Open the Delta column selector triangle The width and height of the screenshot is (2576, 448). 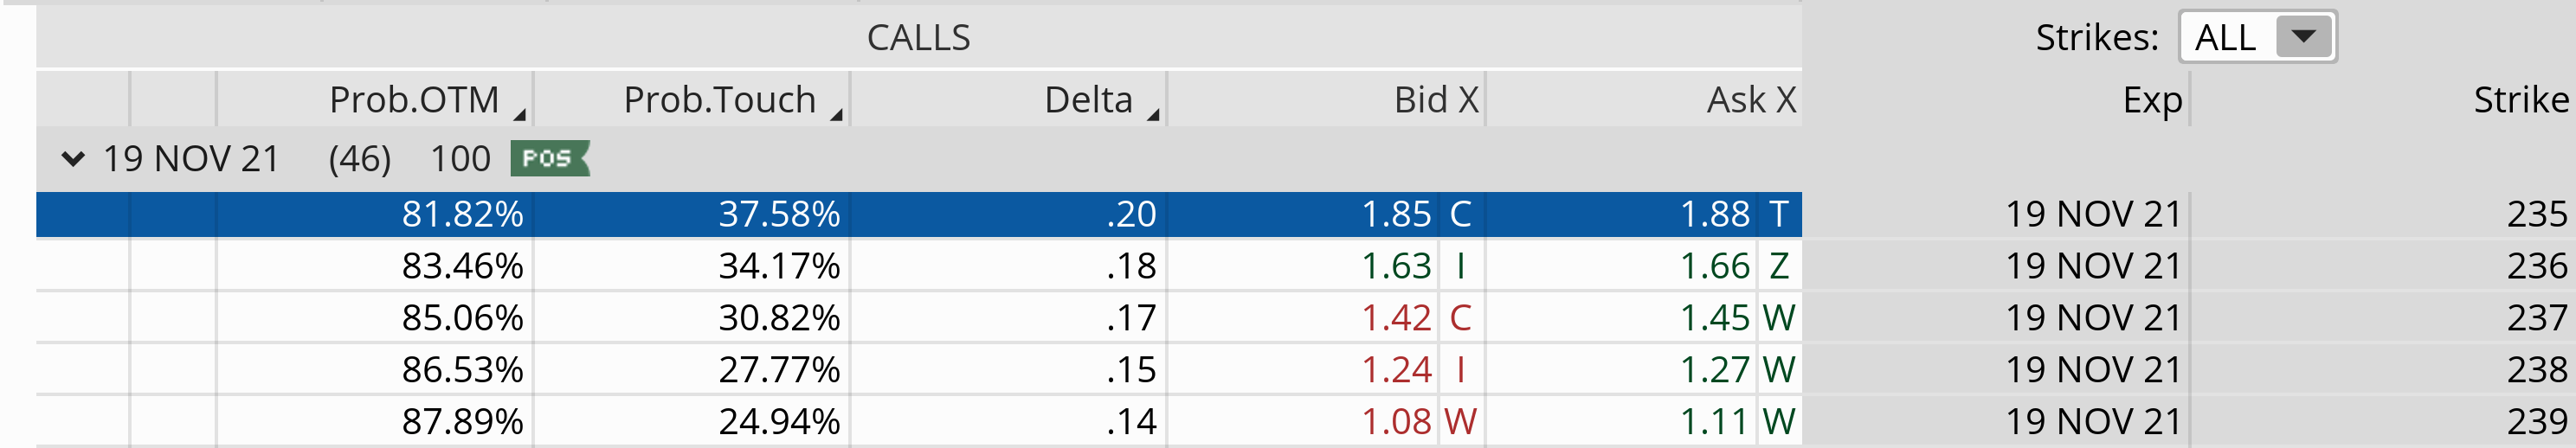coord(1153,115)
